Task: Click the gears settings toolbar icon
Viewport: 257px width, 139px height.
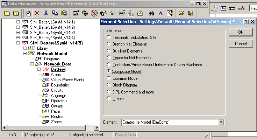Action: click(x=85, y=13)
